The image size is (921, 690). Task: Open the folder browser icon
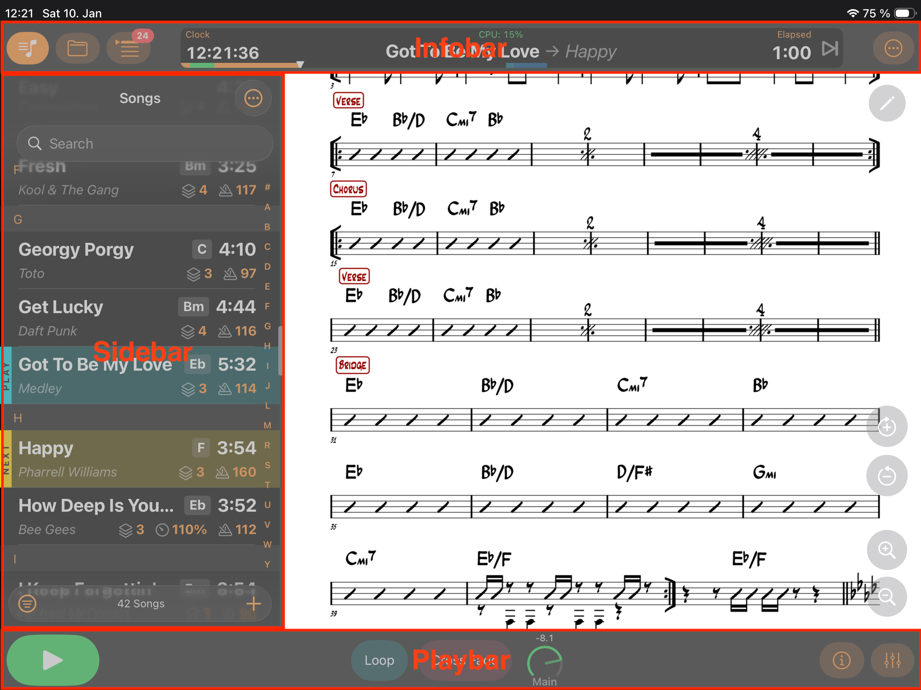pos(77,48)
